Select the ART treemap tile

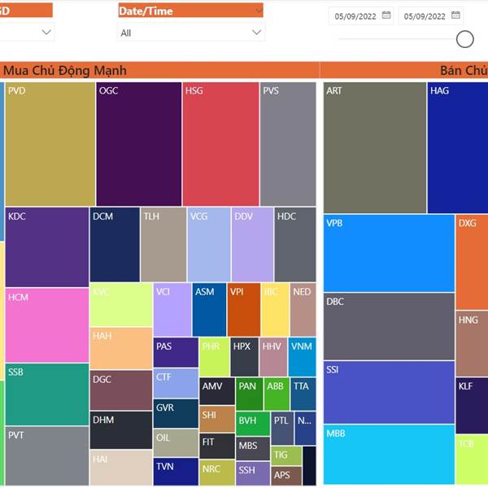(375, 147)
